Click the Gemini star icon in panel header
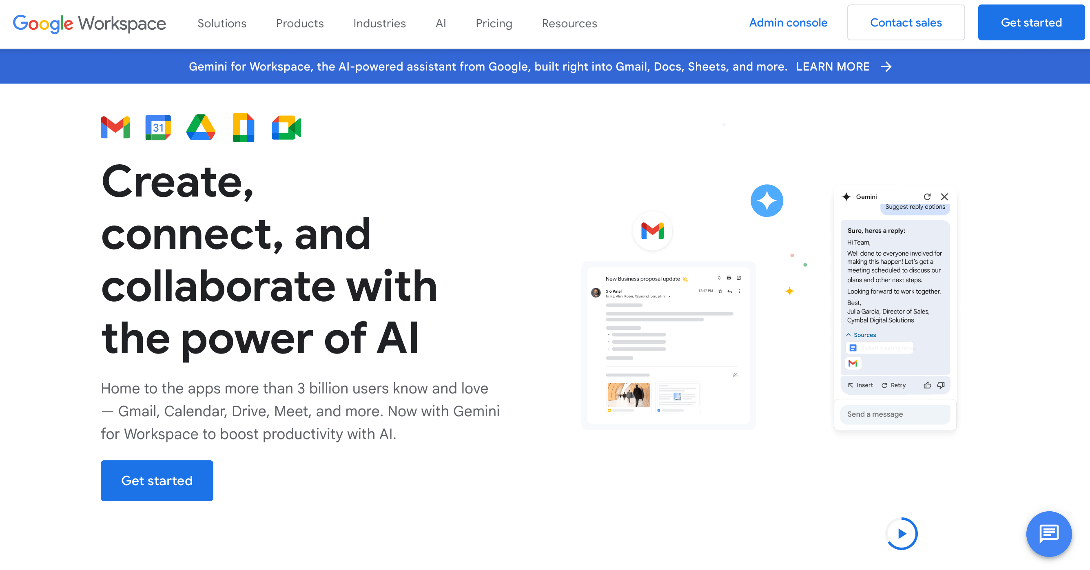This screenshot has height=570, width=1090. point(846,197)
